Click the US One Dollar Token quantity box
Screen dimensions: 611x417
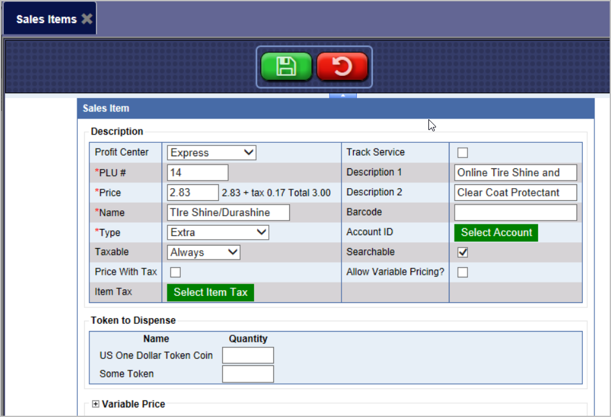(x=248, y=355)
